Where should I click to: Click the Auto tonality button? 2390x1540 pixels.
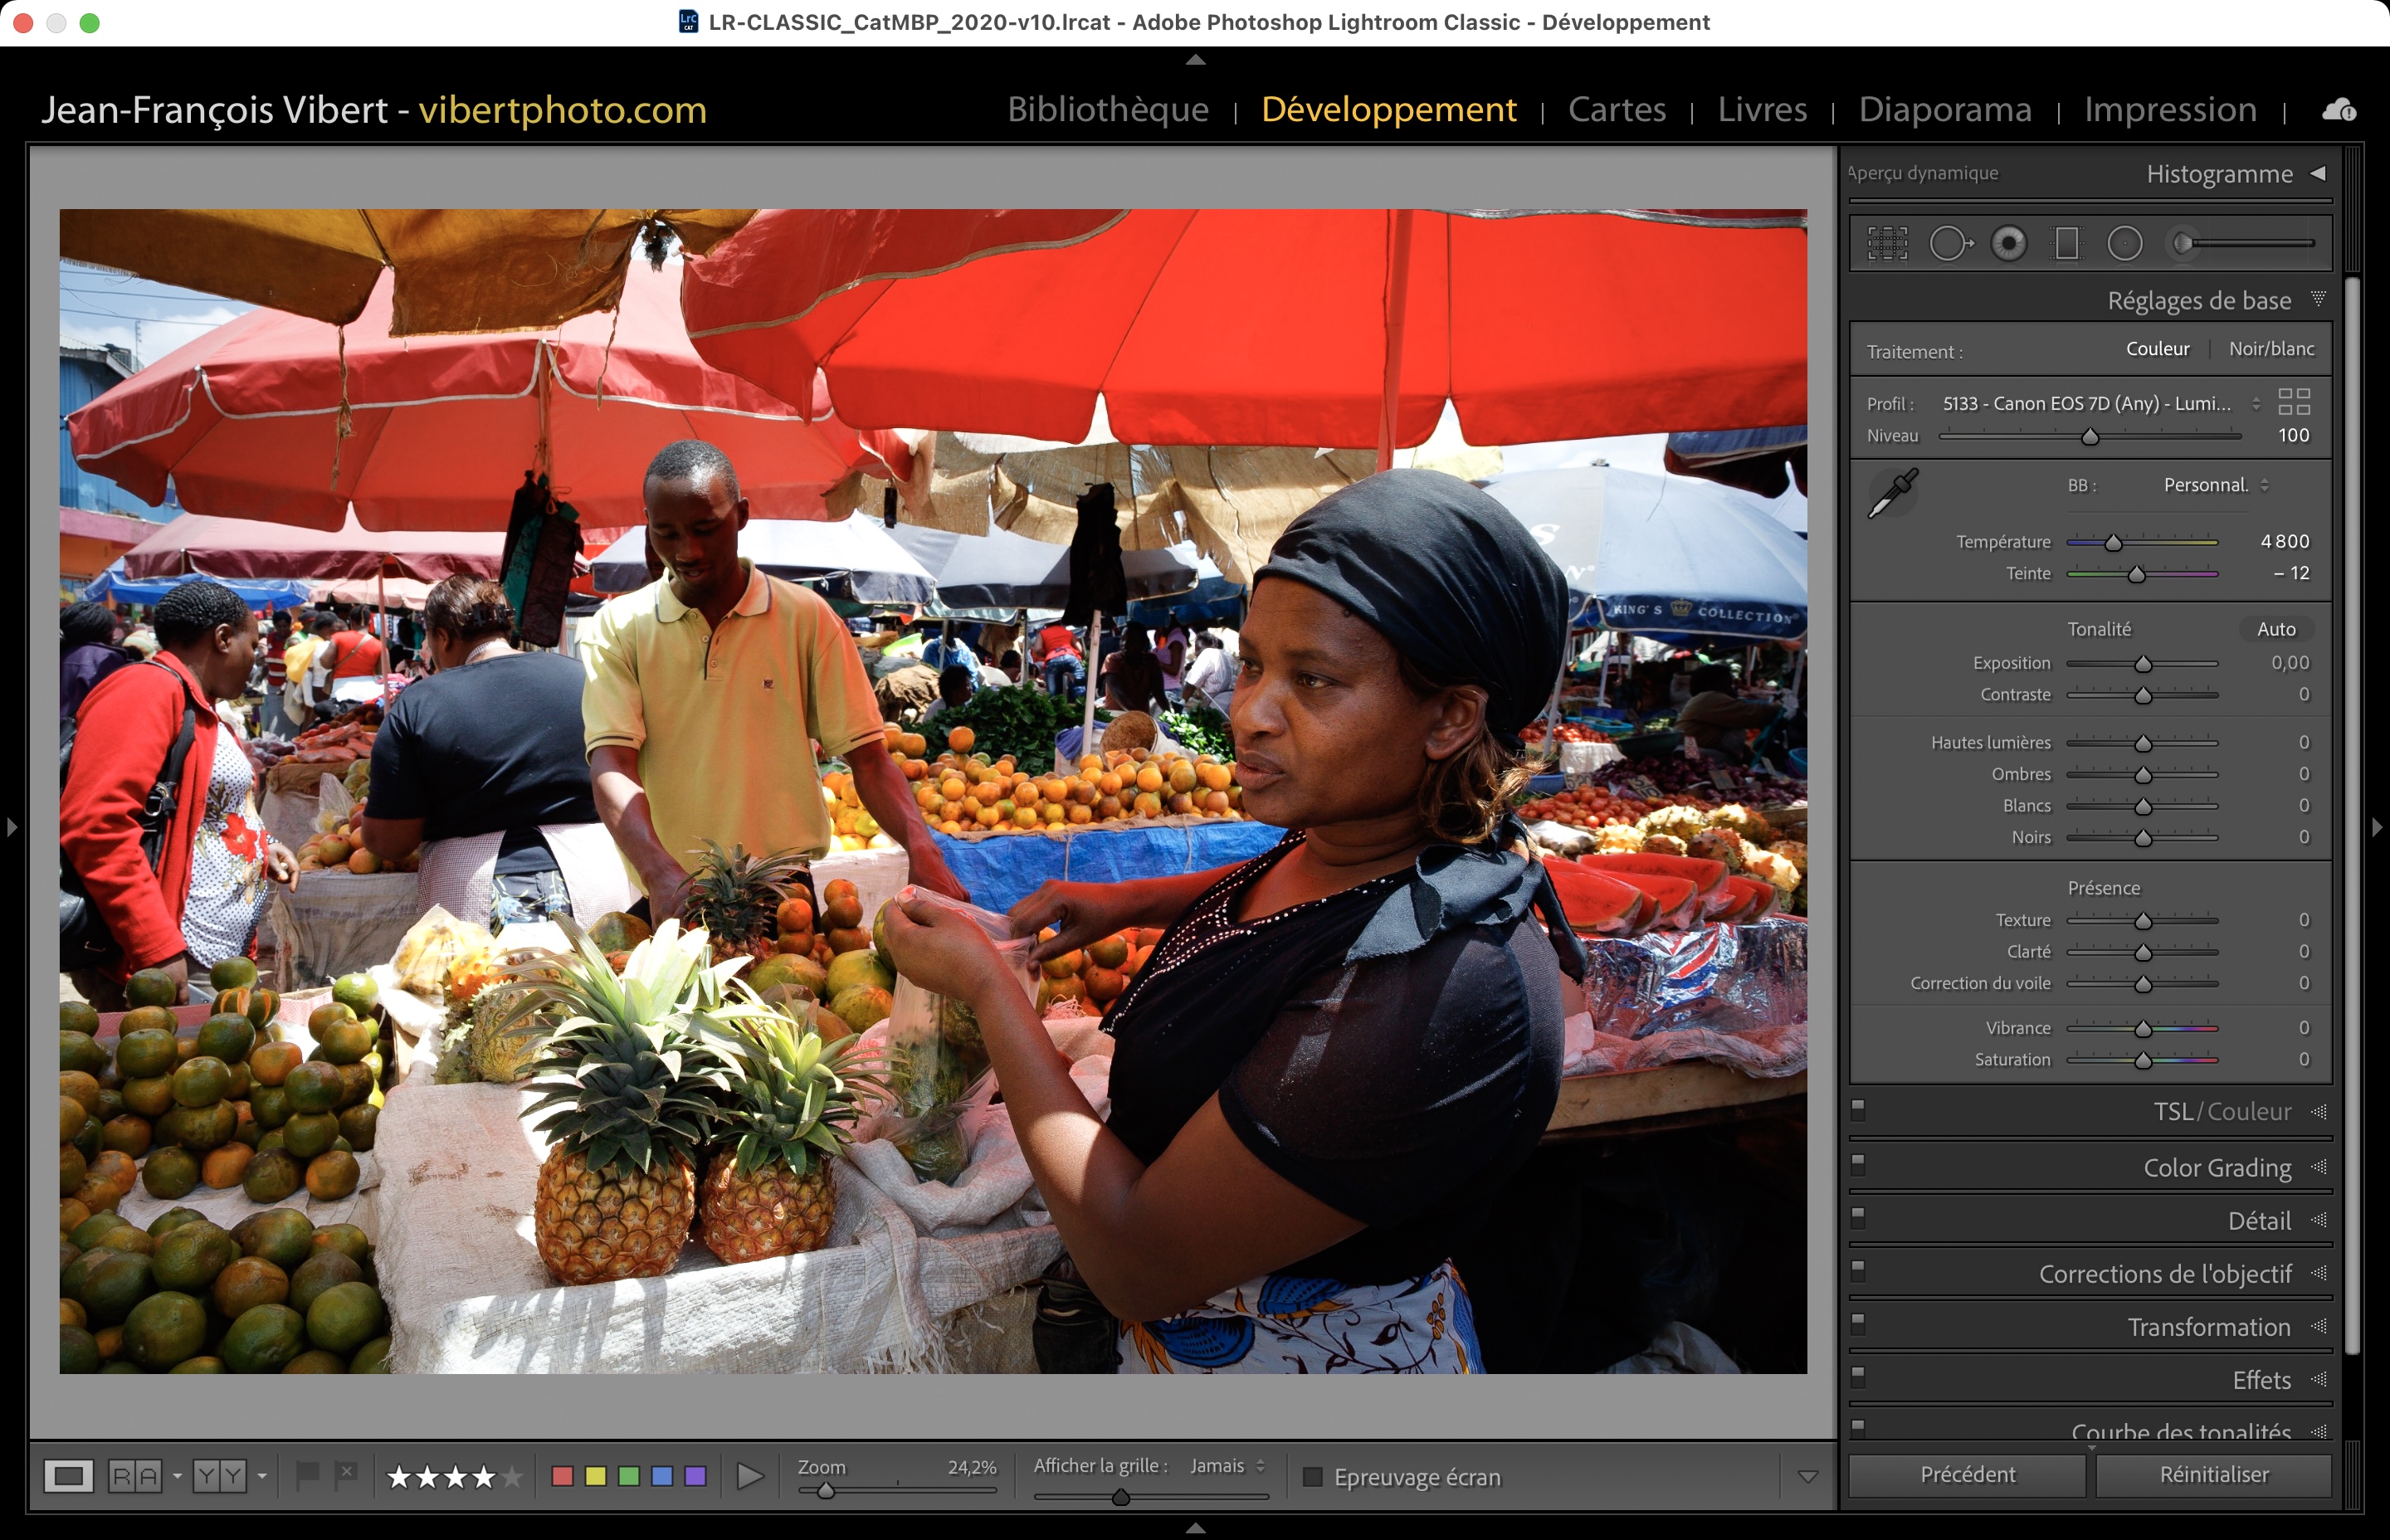click(2276, 629)
